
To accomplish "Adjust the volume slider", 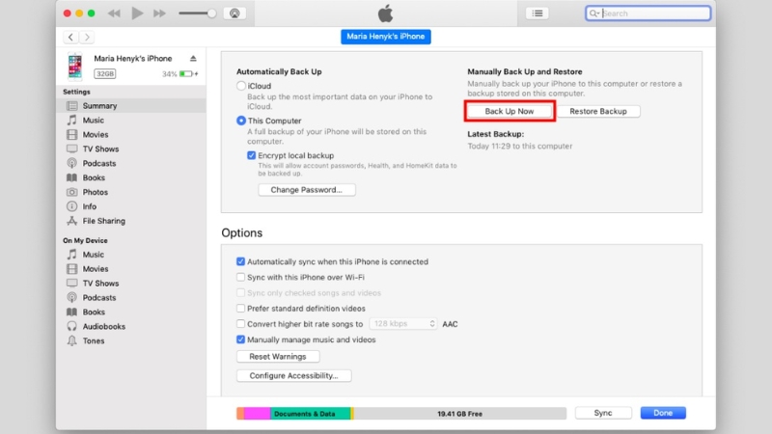I will (198, 14).
